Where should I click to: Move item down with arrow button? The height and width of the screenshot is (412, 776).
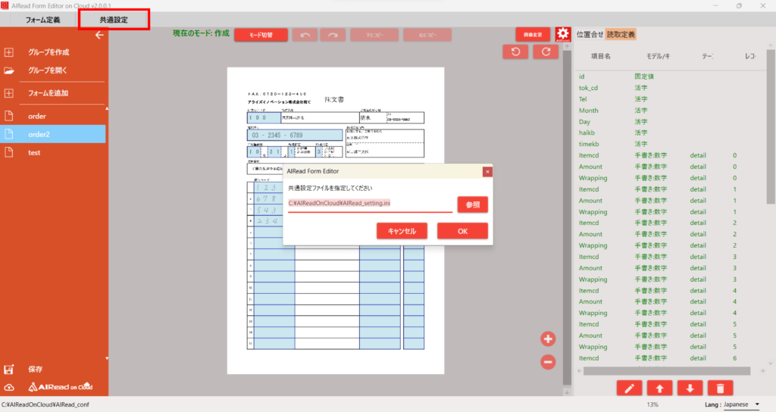(x=689, y=388)
